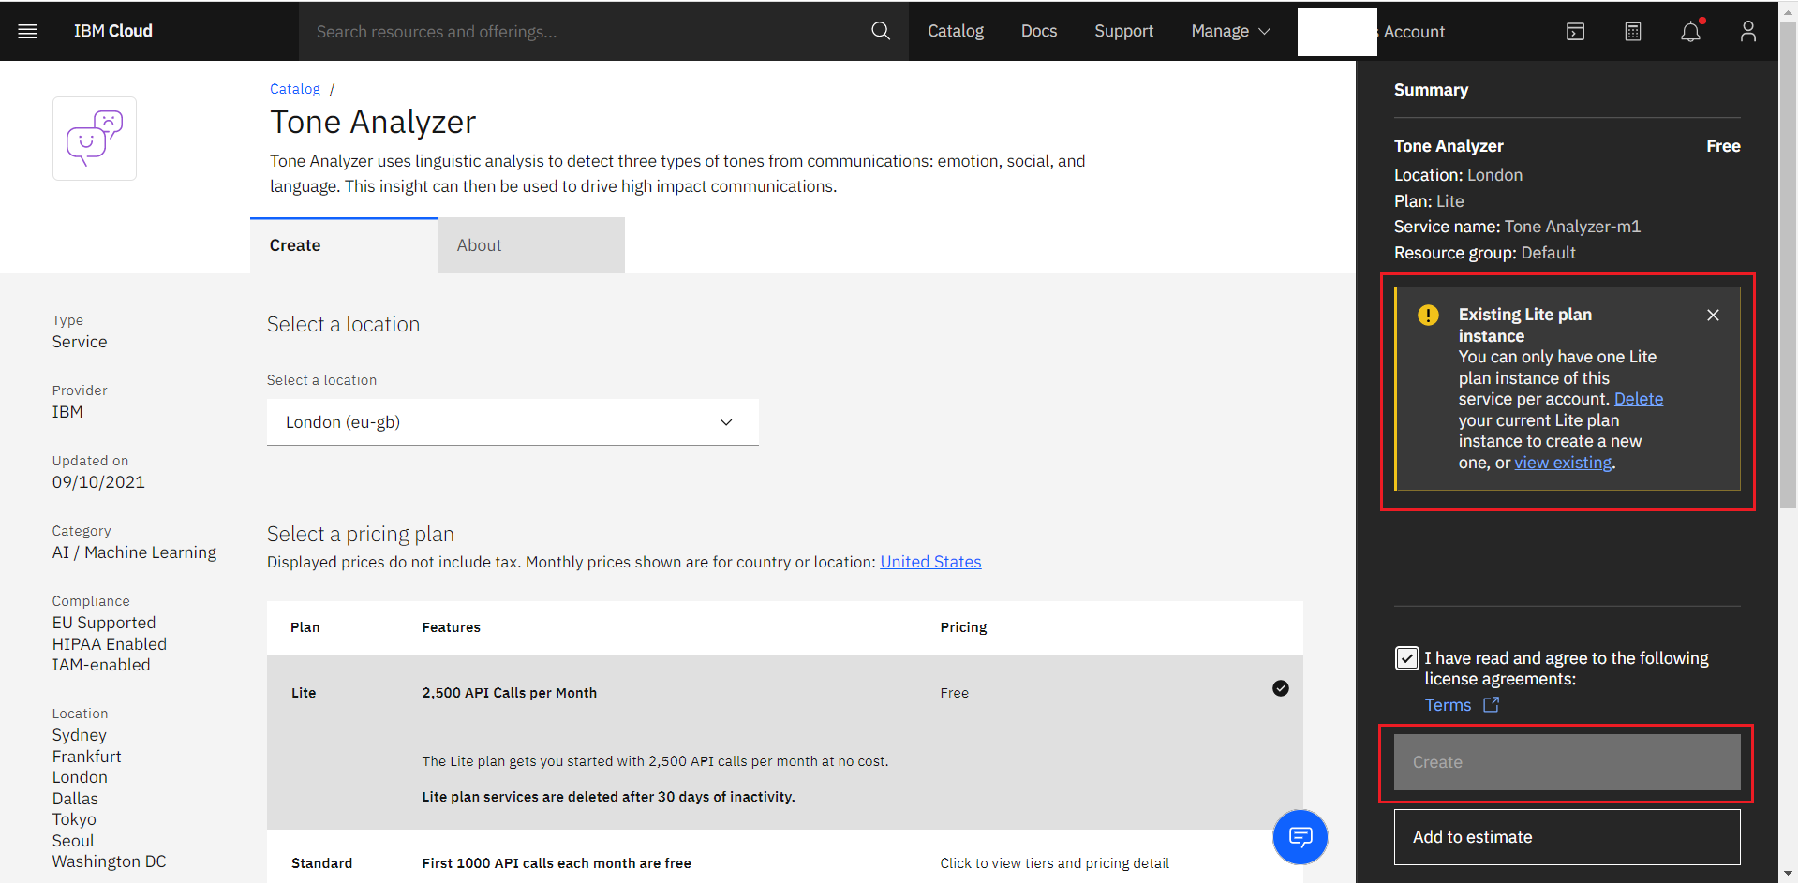Select the Lite plan checkmark

tap(1280, 688)
